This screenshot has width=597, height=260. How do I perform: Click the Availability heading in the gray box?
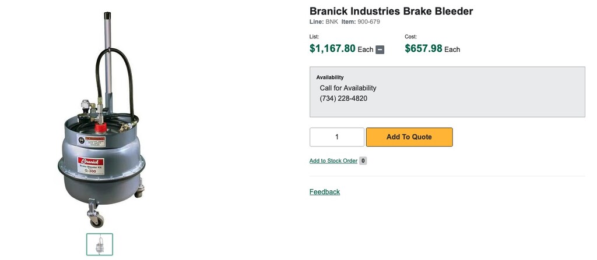(330, 77)
